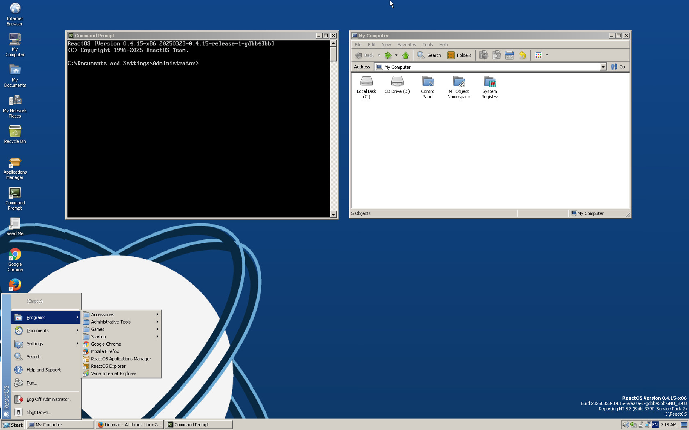Expand the Address bar dropdown
The image size is (689, 430).
(603, 67)
